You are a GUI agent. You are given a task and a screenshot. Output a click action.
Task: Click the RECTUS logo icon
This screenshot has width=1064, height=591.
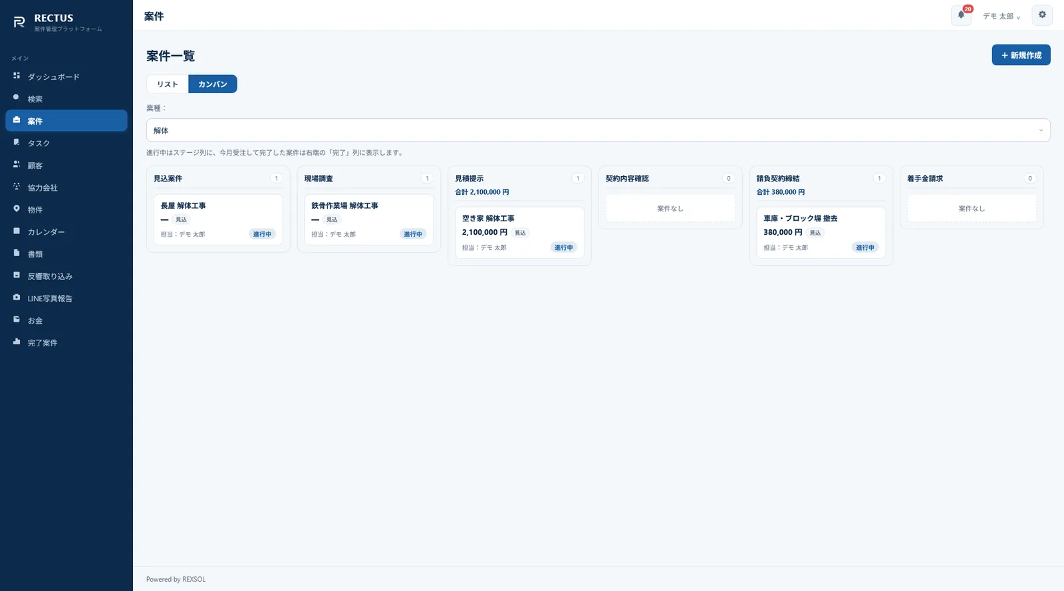click(x=19, y=23)
